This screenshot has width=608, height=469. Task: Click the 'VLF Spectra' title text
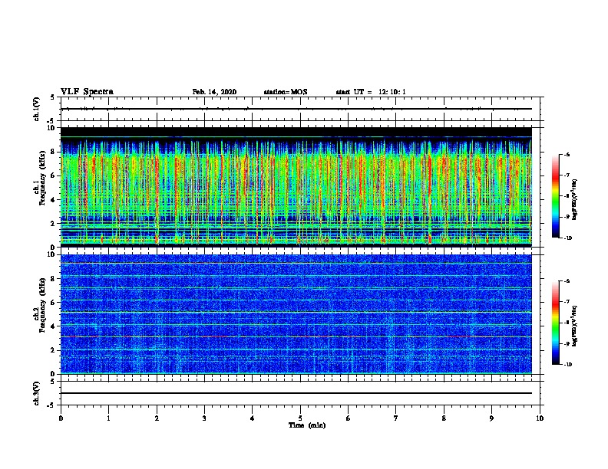point(87,92)
